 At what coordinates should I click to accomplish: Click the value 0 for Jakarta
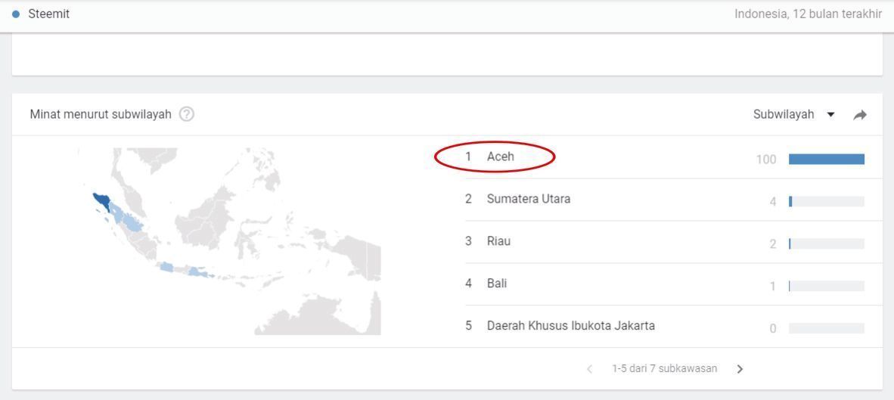coord(773,329)
